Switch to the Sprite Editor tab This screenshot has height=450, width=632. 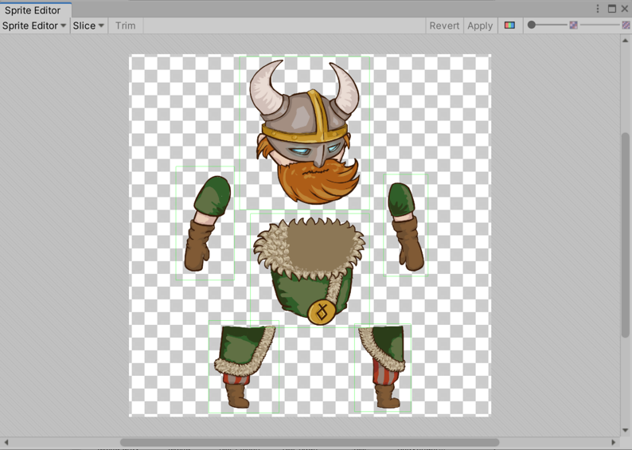[33, 10]
